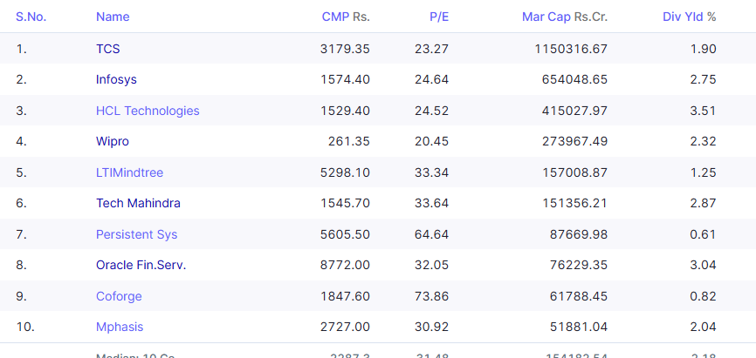Sort table by S.No. column header

tap(31, 17)
